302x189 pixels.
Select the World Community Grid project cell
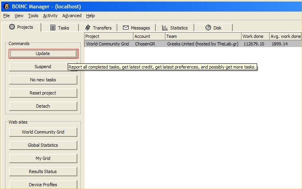(107, 44)
